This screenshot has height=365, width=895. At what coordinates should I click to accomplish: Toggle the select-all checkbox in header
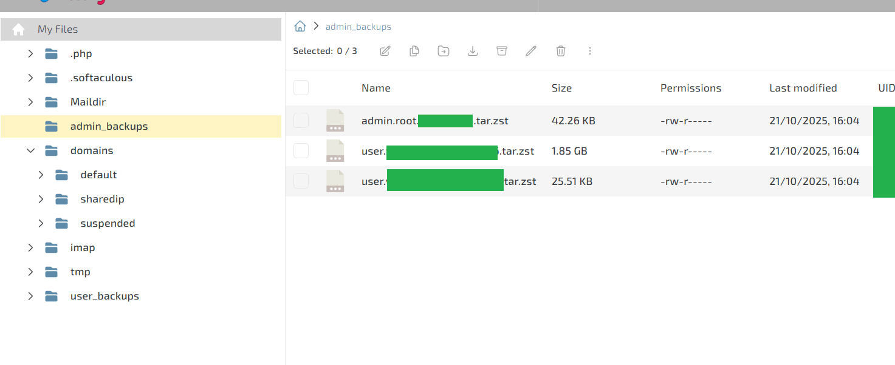click(x=301, y=88)
